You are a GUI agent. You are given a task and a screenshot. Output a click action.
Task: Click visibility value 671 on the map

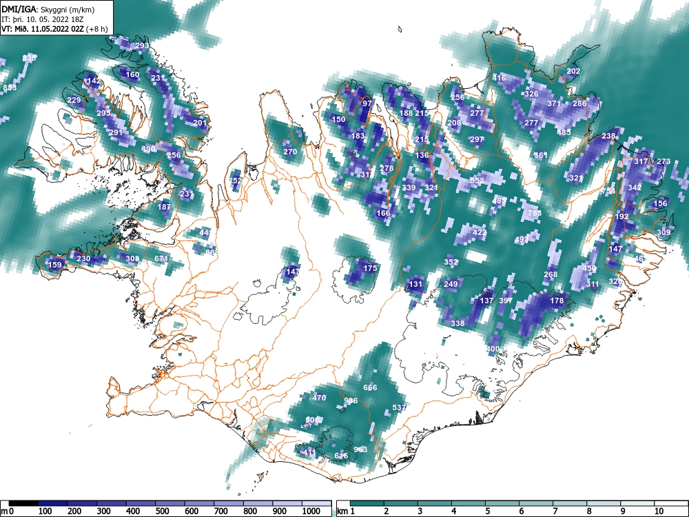pyautogui.click(x=161, y=259)
